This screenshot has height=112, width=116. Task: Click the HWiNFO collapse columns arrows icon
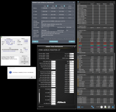82,107
